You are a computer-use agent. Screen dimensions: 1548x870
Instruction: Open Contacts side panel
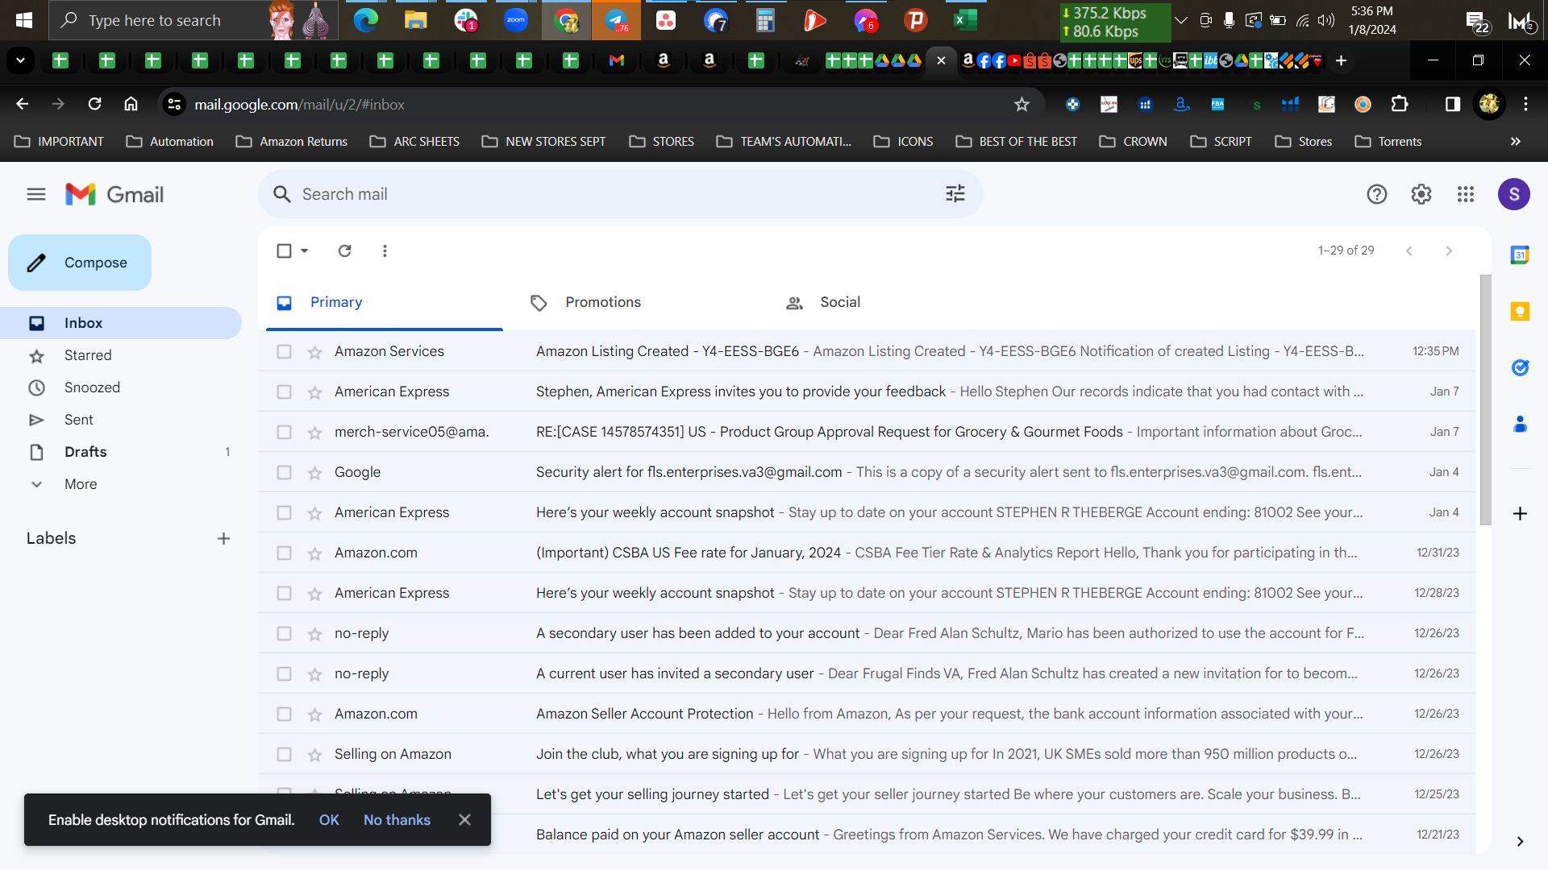(x=1520, y=425)
